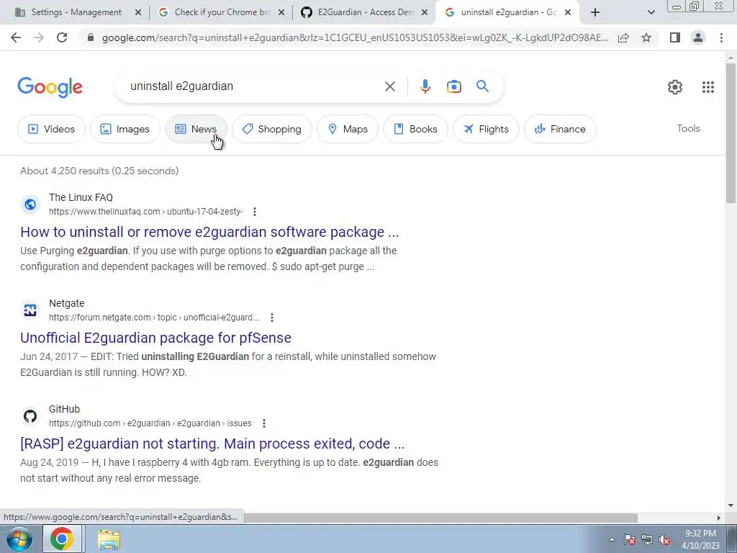
Task: Open the taskbar clock showing 9:32 PM
Action: click(x=700, y=539)
